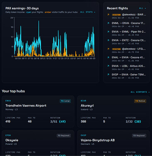Open ALL AIRPORTS next to Your top hubs
Image resolution: width=152 pixels, height=156 pixels.
click(140, 92)
